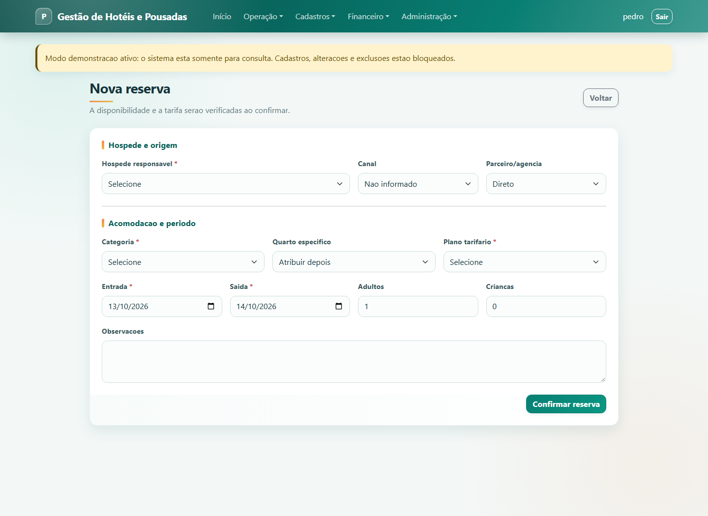Open the Administração menu
The width and height of the screenshot is (708, 516).
(429, 16)
